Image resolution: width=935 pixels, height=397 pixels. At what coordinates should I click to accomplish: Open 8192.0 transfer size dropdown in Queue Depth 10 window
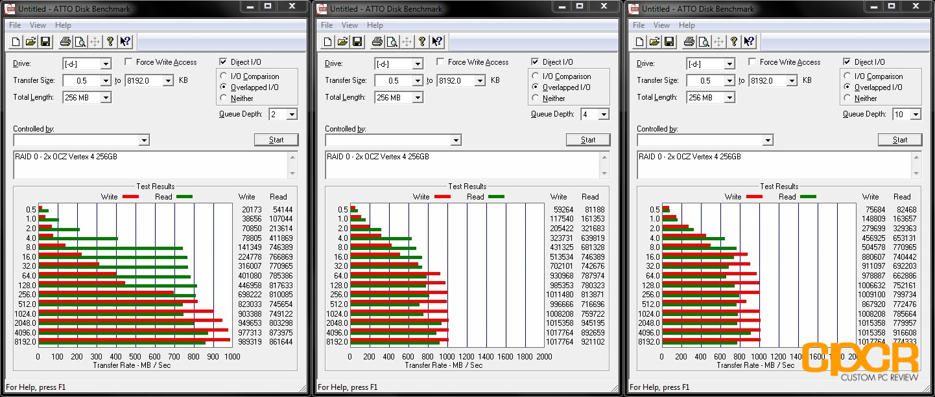(x=792, y=81)
